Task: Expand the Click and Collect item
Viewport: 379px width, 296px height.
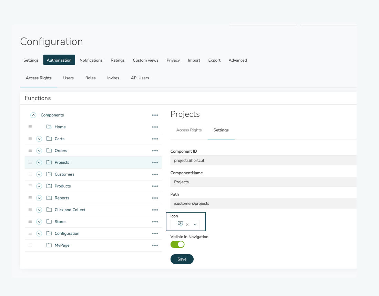Action: tap(39, 210)
